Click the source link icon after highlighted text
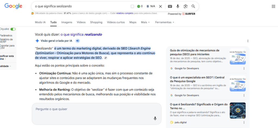 pos(106,58)
